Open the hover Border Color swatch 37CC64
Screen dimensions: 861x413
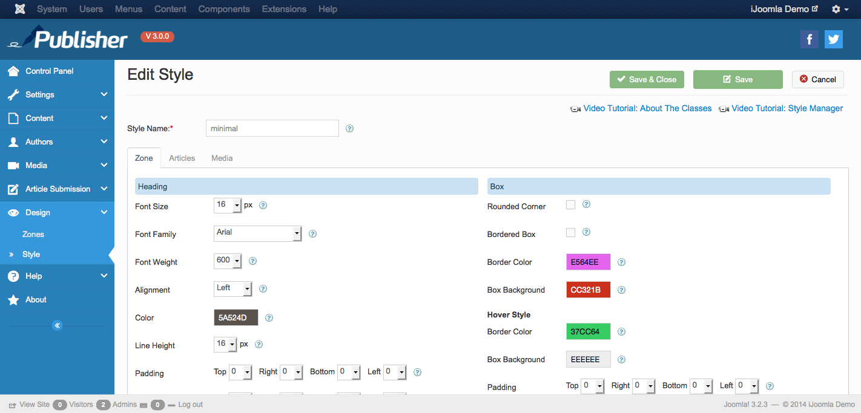(x=589, y=331)
